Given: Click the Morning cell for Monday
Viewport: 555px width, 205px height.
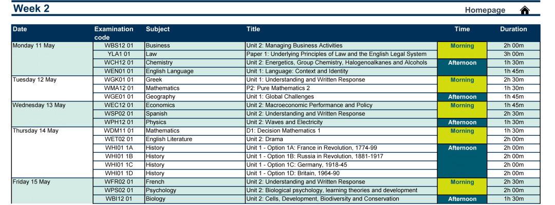Looking at the screenshot, I should 462,46.
